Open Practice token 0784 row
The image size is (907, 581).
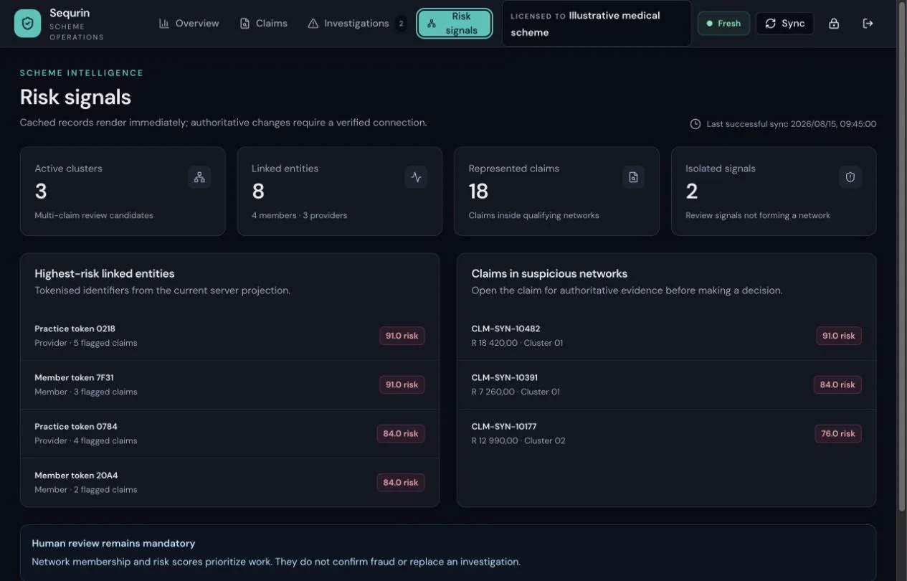pyautogui.click(x=229, y=433)
